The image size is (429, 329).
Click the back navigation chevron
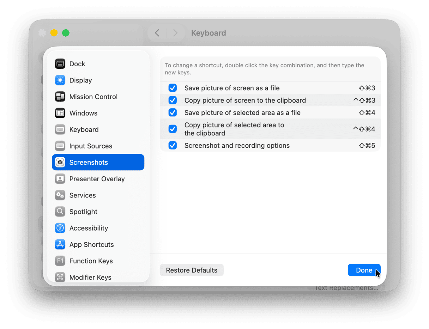click(157, 33)
